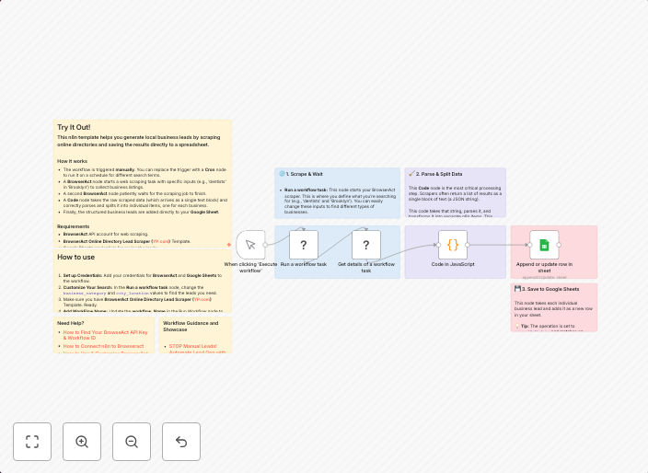Select the 'Try It Out!' sticky note

point(74,128)
